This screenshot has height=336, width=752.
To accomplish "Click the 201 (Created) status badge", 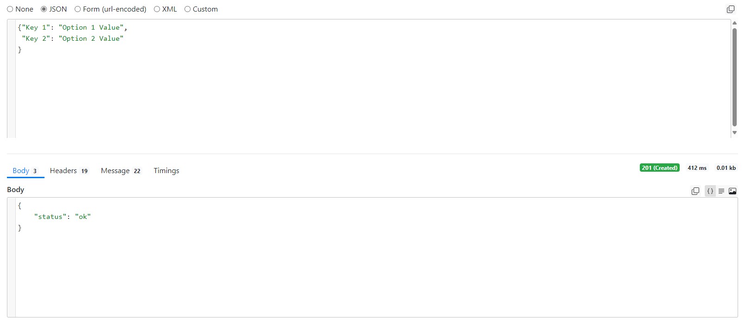I will pyautogui.click(x=659, y=168).
